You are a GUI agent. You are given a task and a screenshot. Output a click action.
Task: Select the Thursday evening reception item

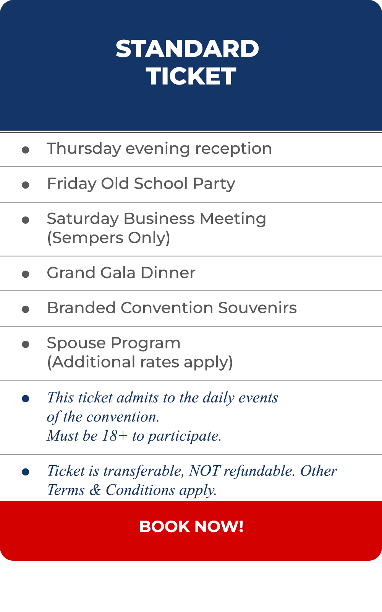[159, 149]
